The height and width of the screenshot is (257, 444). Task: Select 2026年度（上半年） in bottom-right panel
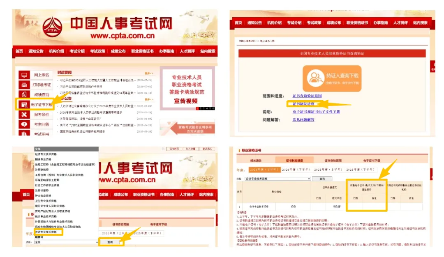point(264,170)
